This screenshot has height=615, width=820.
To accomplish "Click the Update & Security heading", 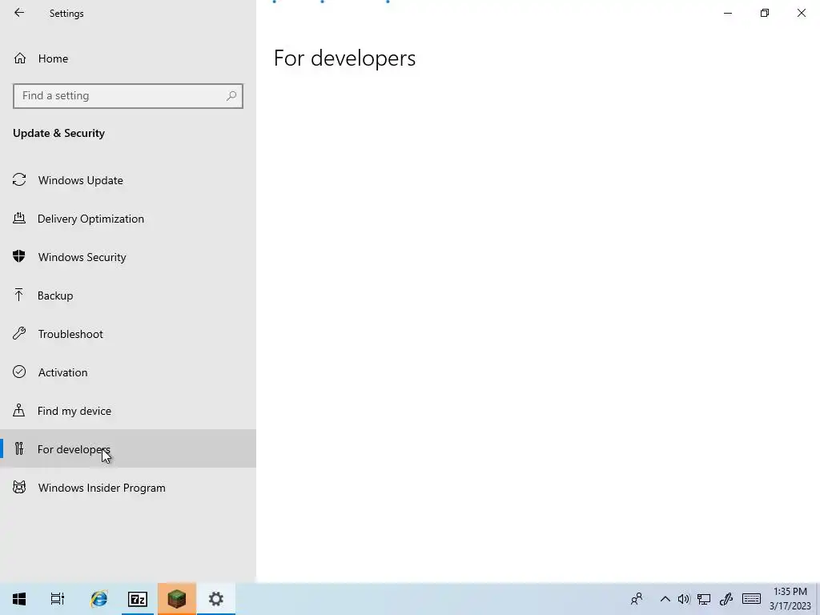I will tap(58, 134).
